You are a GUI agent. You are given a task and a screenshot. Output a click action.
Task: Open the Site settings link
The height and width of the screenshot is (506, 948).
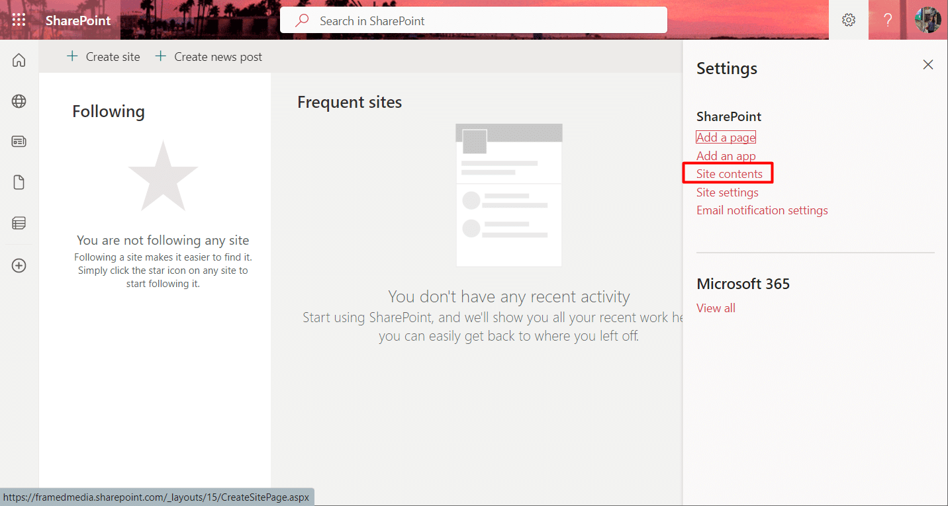[x=728, y=192]
